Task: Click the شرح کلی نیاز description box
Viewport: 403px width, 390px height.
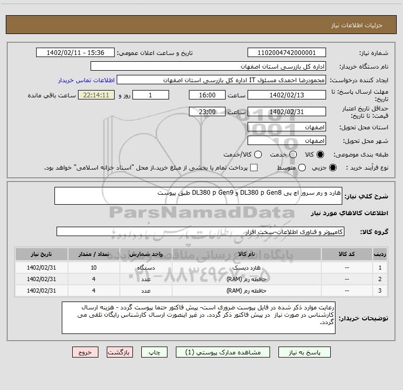Action: 198,196
